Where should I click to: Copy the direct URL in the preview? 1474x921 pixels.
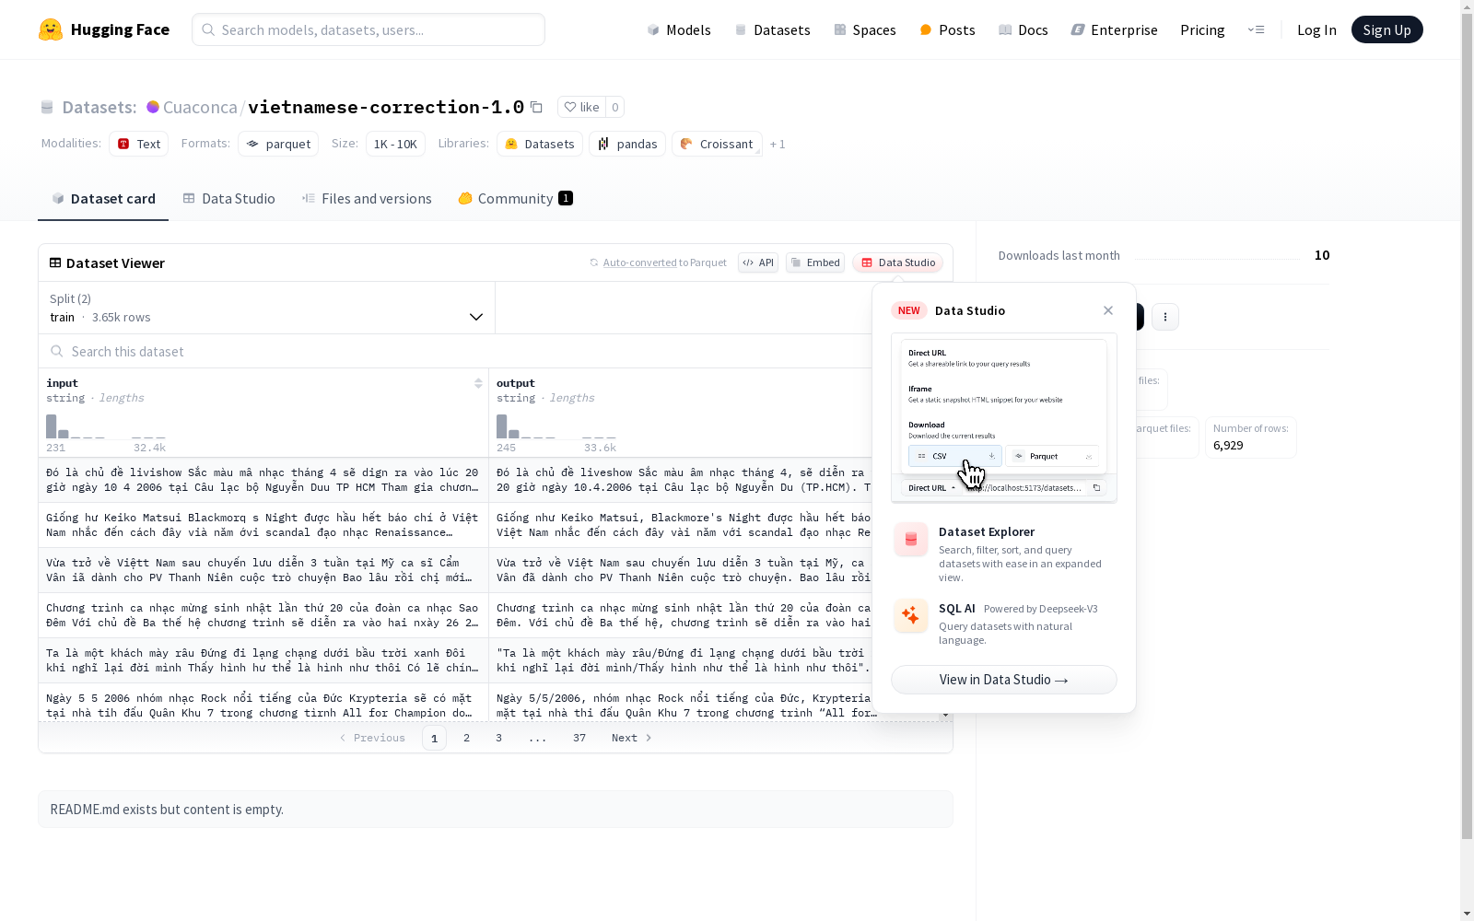(1096, 488)
